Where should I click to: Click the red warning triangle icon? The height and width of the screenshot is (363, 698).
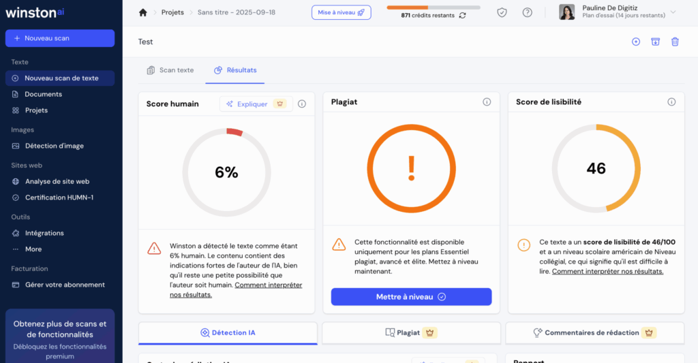point(154,248)
